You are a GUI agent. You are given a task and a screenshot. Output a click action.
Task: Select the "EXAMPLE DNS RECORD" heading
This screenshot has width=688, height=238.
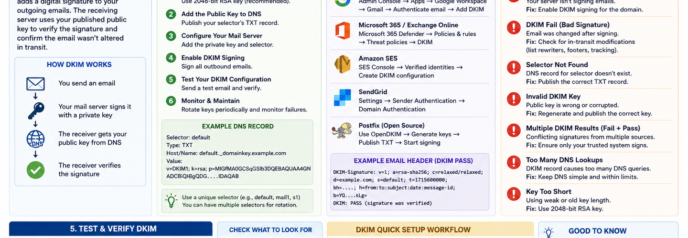[x=238, y=127]
